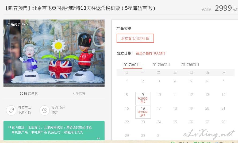Select departure date 9 priced ¥2999
This screenshot has width=238, height=143.
tap(143, 98)
